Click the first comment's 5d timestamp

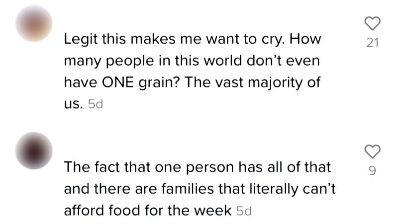[x=95, y=105]
